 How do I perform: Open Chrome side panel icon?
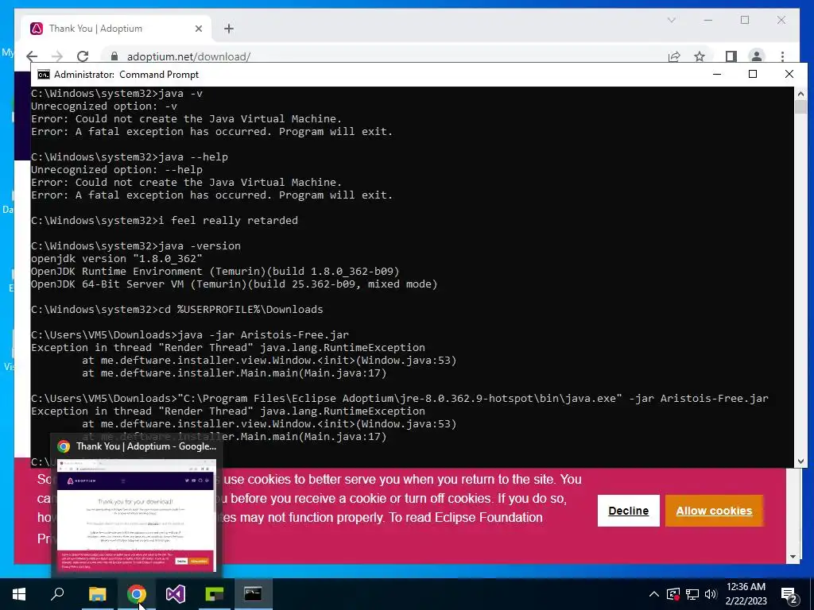[731, 56]
